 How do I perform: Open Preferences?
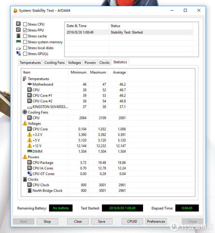pos(156,222)
